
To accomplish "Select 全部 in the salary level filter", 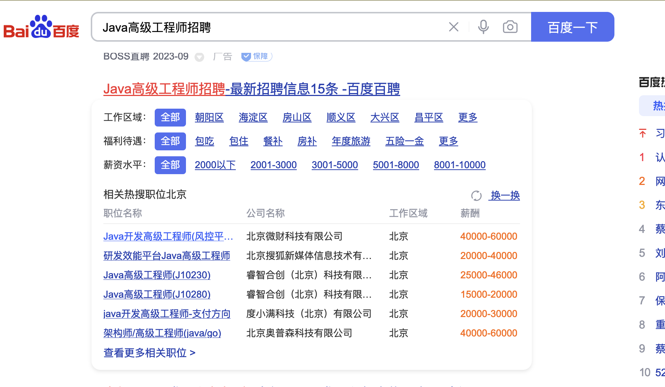I will point(170,165).
